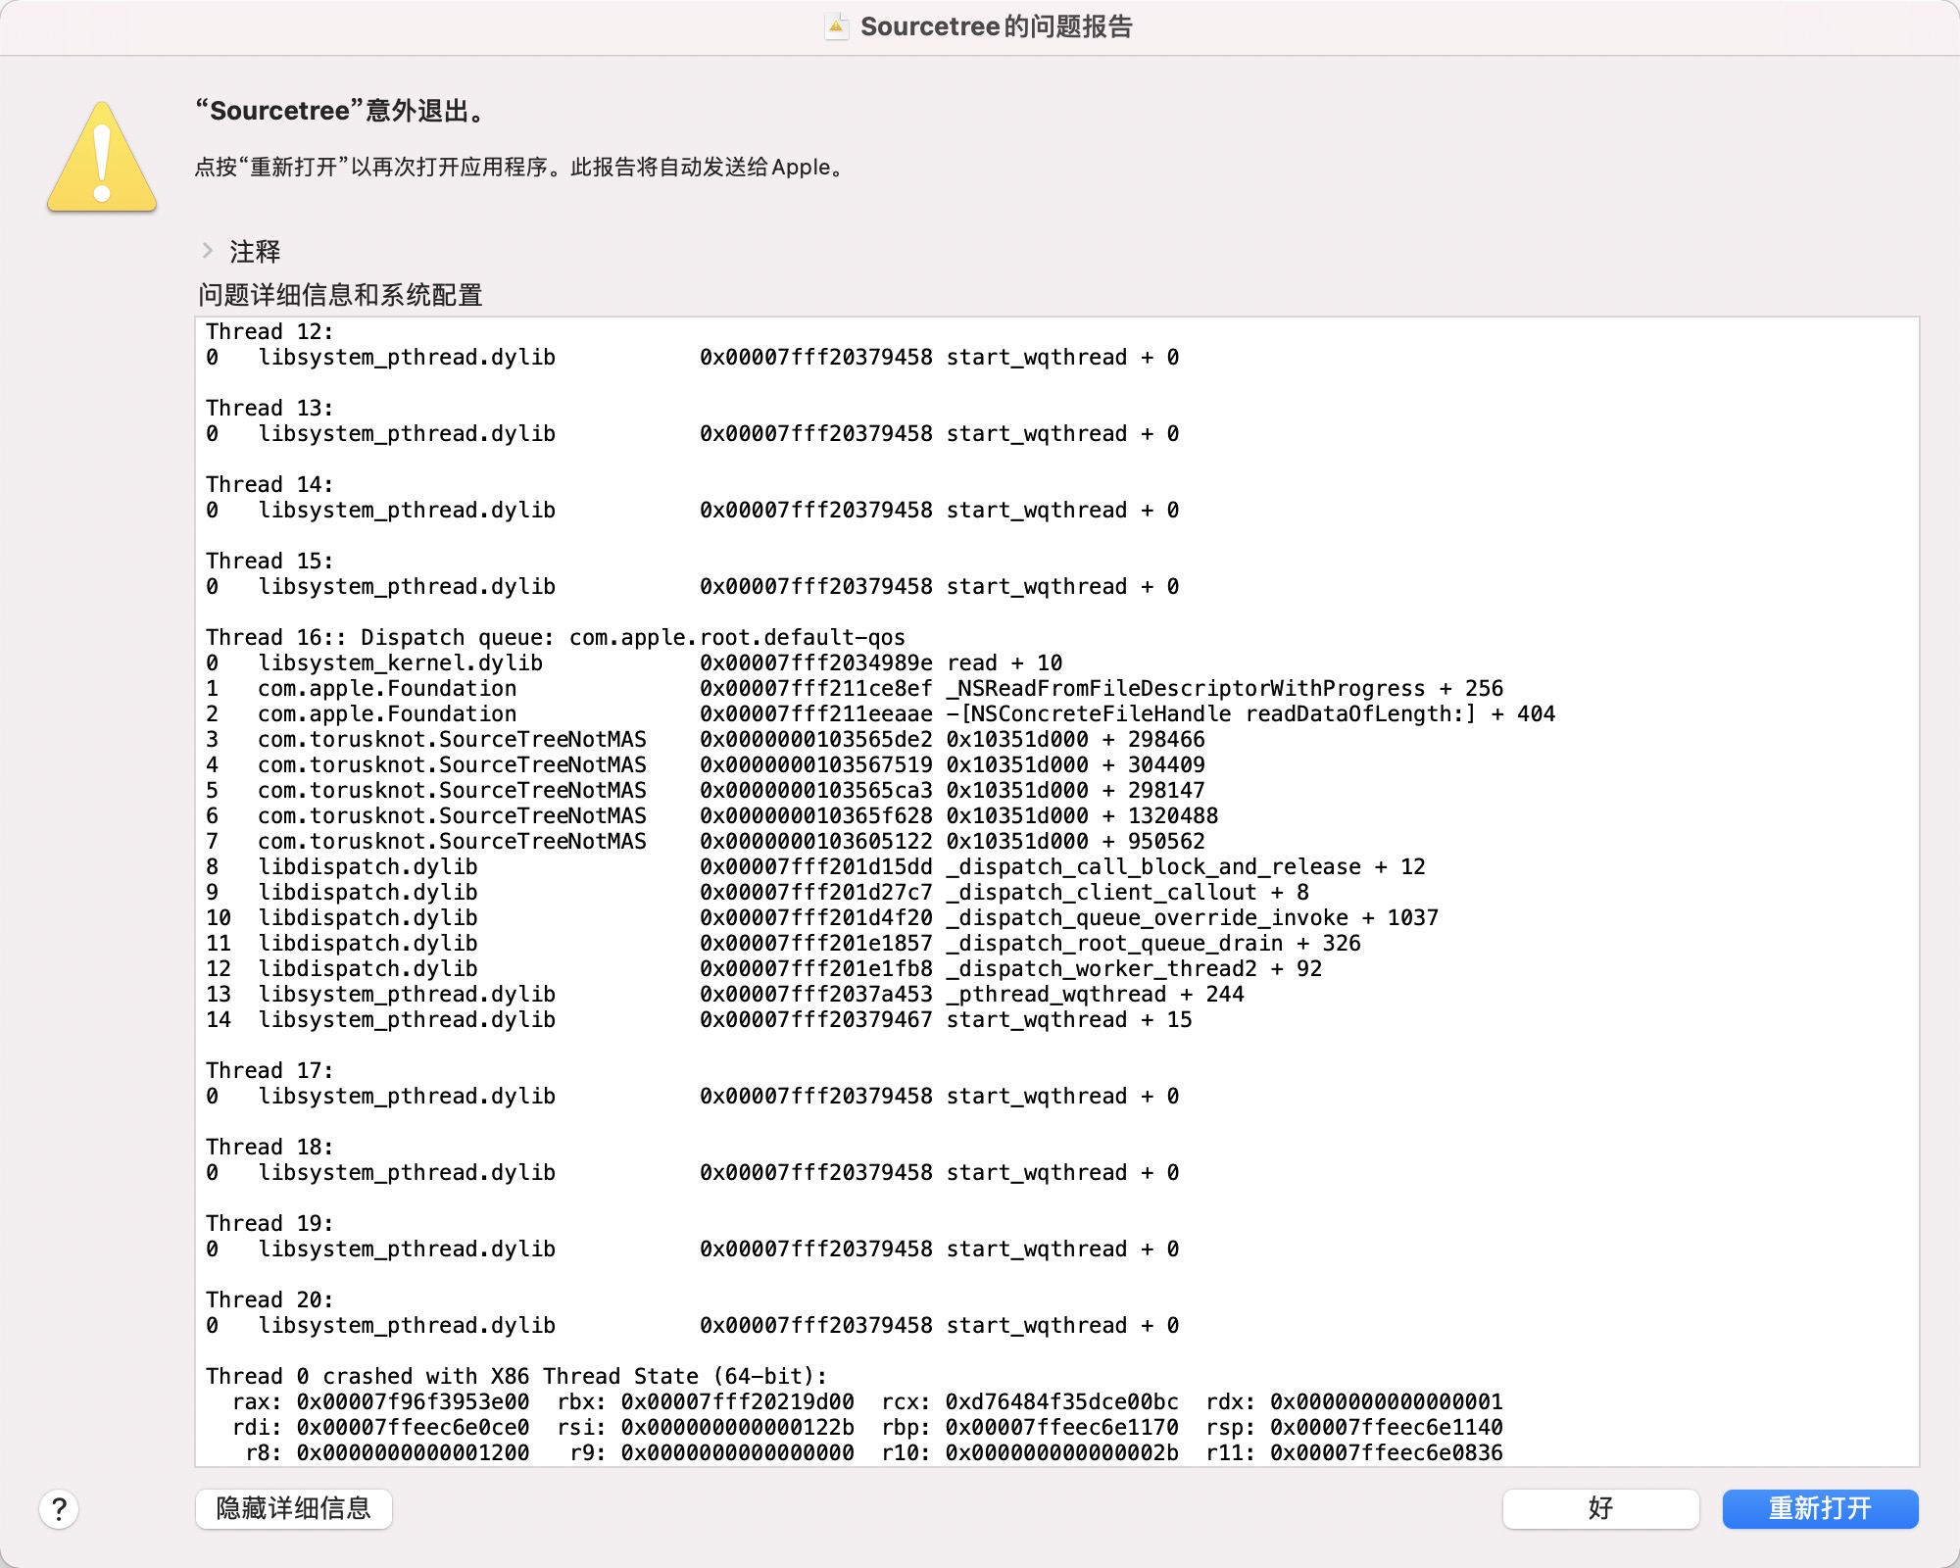
Task: Click the _dispatch_root_queue_drain + 326 line
Action: (784, 943)
